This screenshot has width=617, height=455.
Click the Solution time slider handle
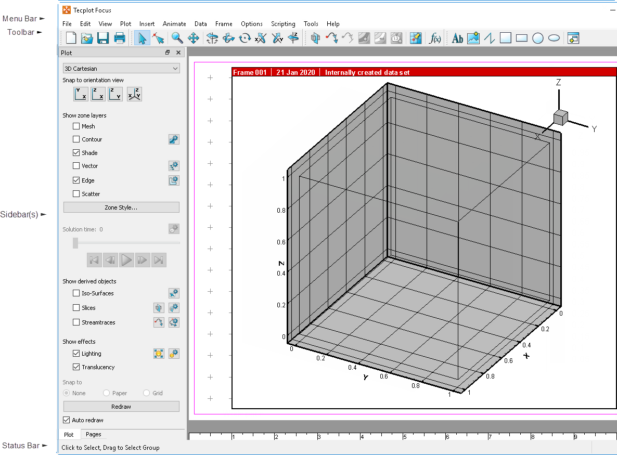point(75,243)
